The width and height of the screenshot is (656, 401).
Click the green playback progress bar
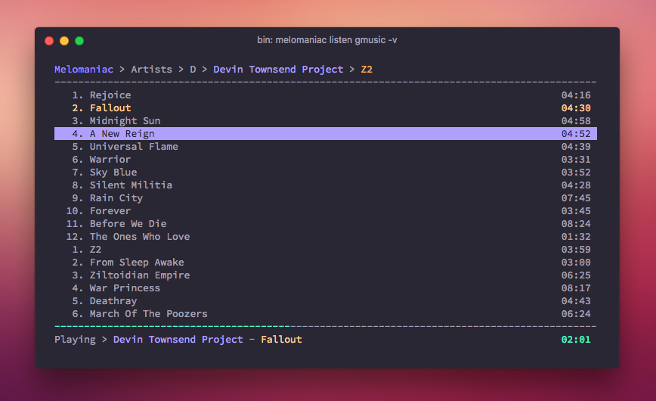tap(172, 326)
